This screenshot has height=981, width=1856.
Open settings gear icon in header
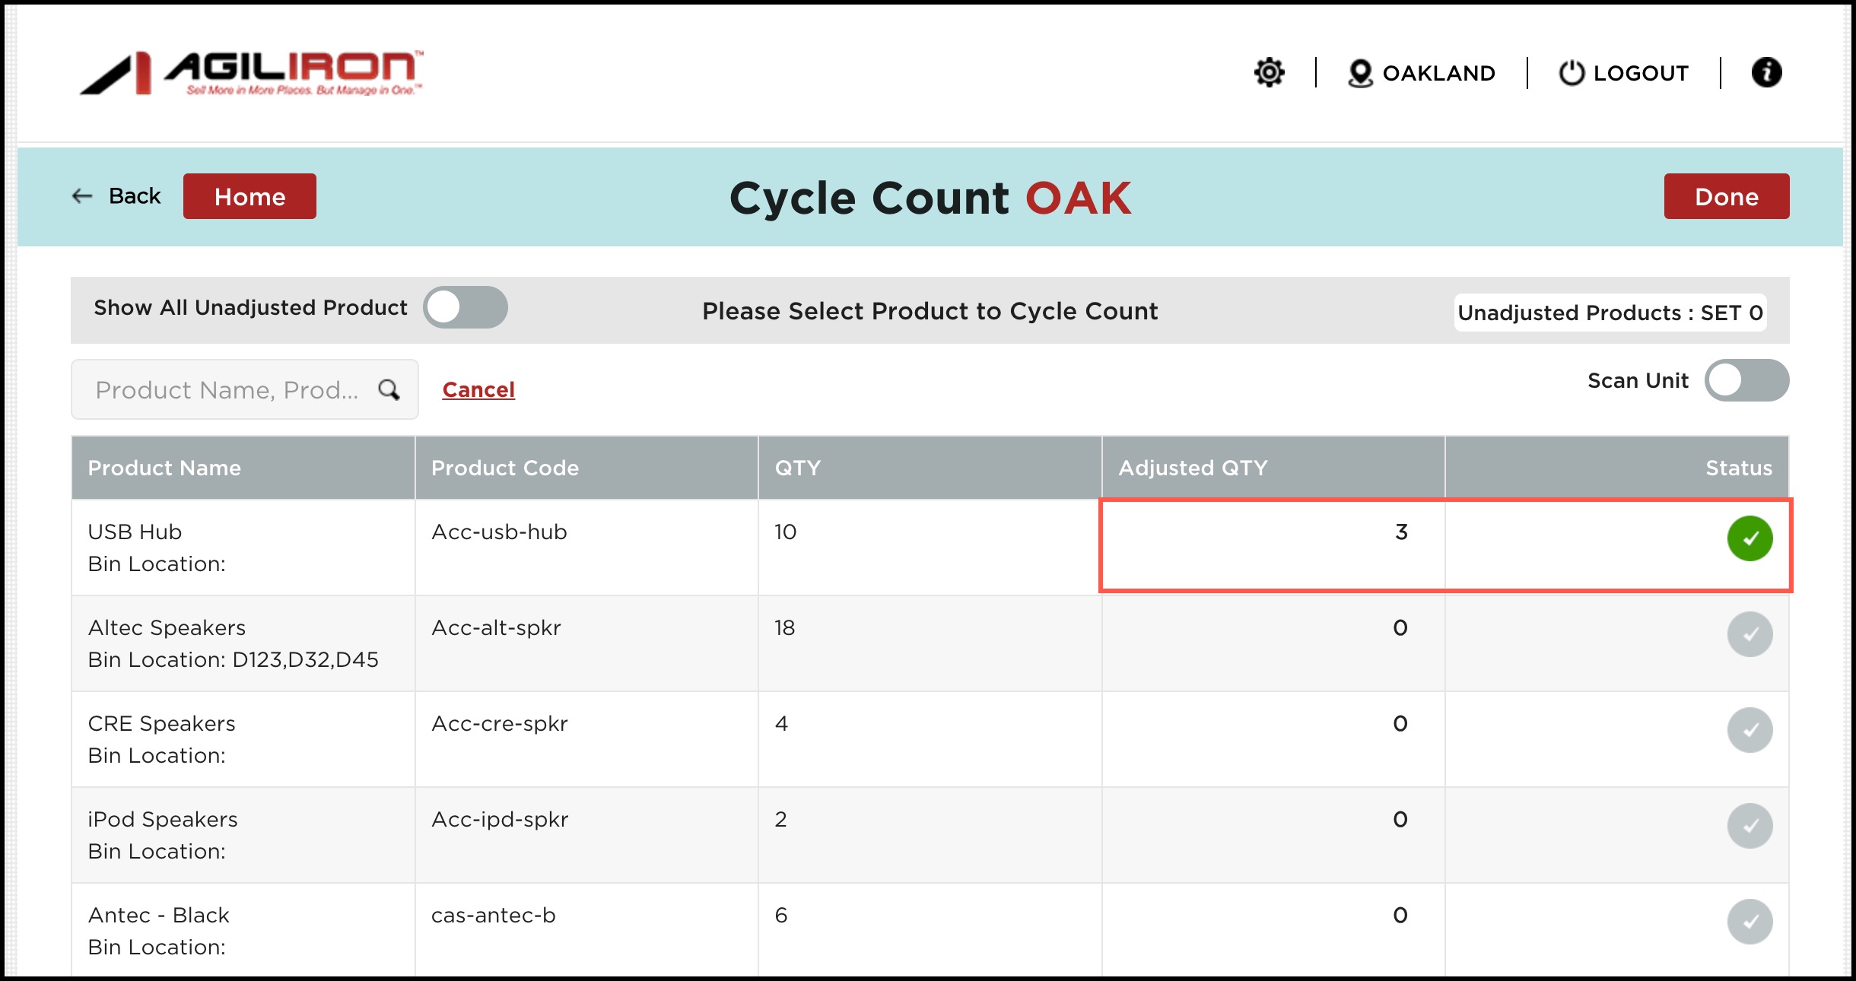[x=1269, y=73]
